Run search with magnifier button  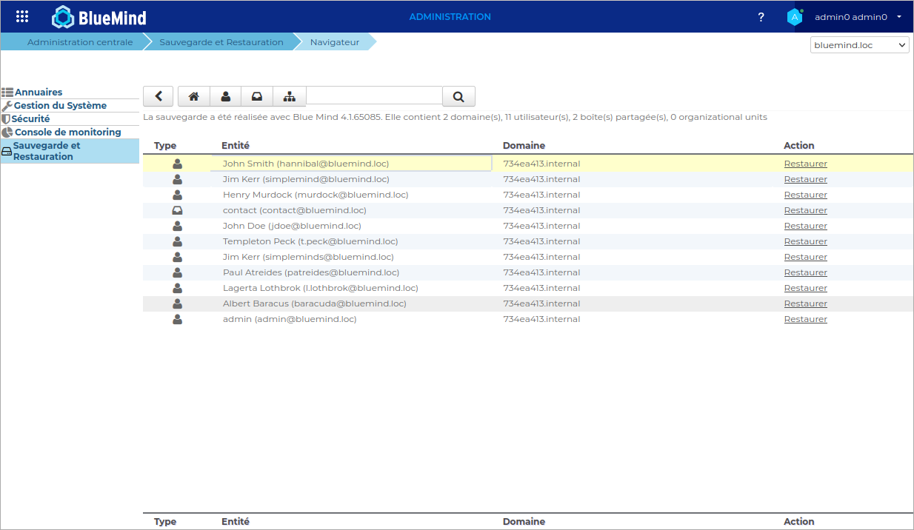(x=458, y=96)
